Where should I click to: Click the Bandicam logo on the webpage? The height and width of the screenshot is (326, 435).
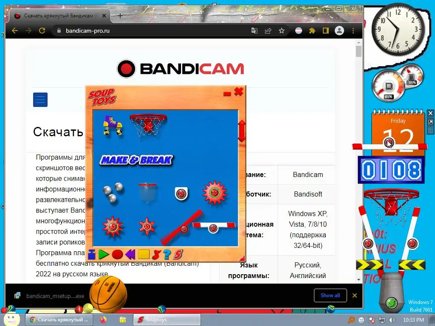(180, 68)
